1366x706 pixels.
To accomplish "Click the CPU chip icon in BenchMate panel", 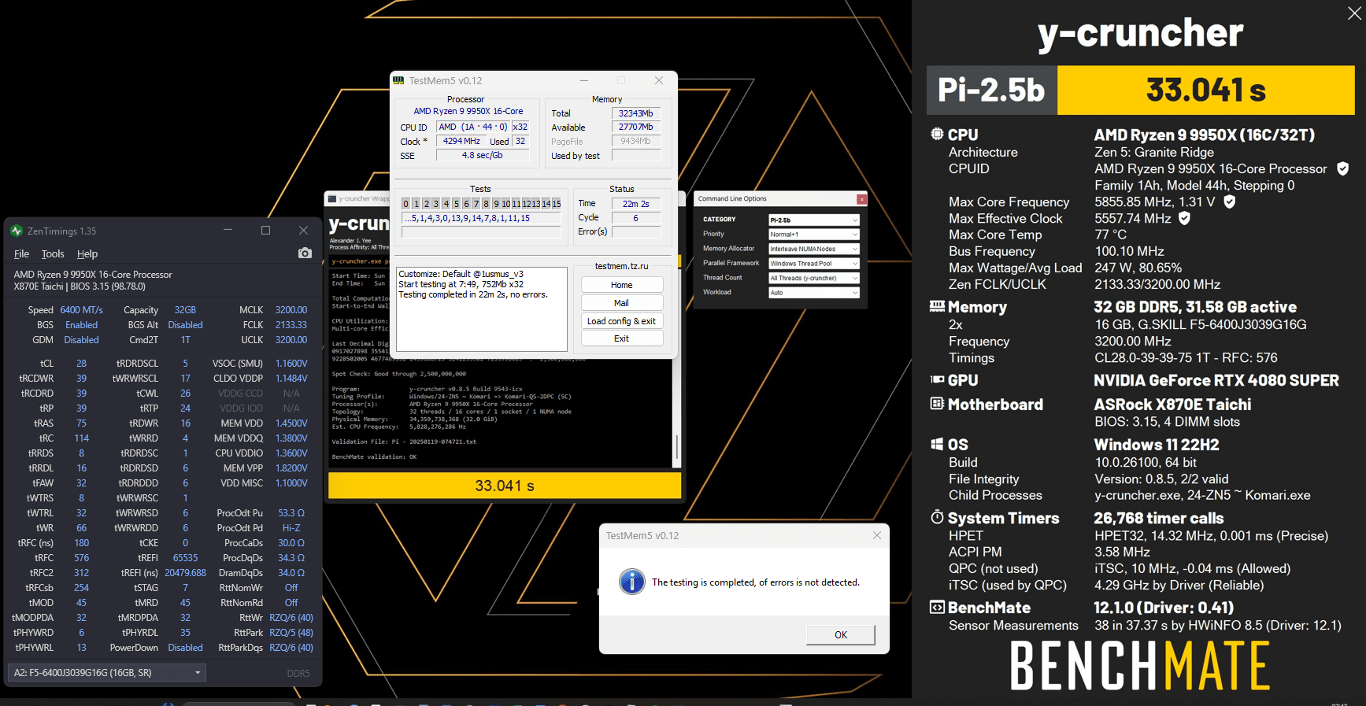I will [937, 134].
